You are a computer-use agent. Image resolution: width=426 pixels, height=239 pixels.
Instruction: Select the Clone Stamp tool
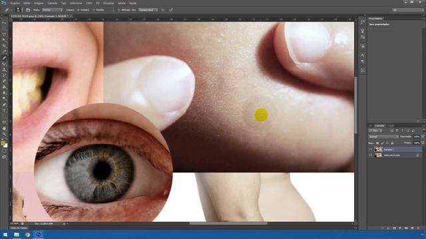pos(4,70)
